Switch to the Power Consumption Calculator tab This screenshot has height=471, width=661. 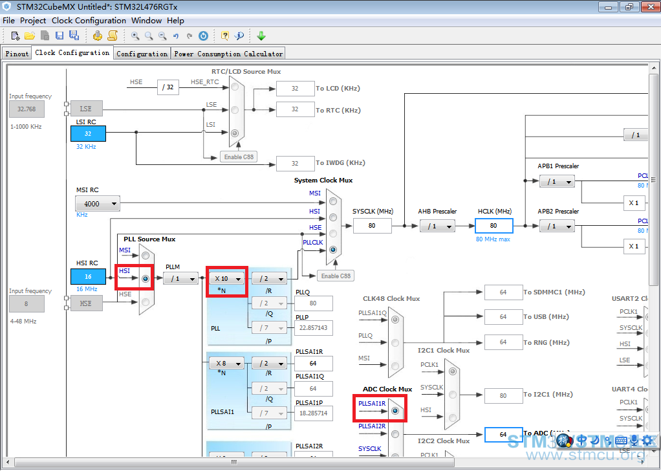(228, 54)
